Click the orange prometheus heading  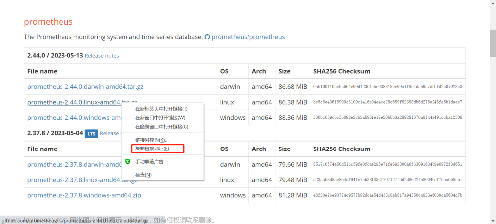click(x=48, y=22)
